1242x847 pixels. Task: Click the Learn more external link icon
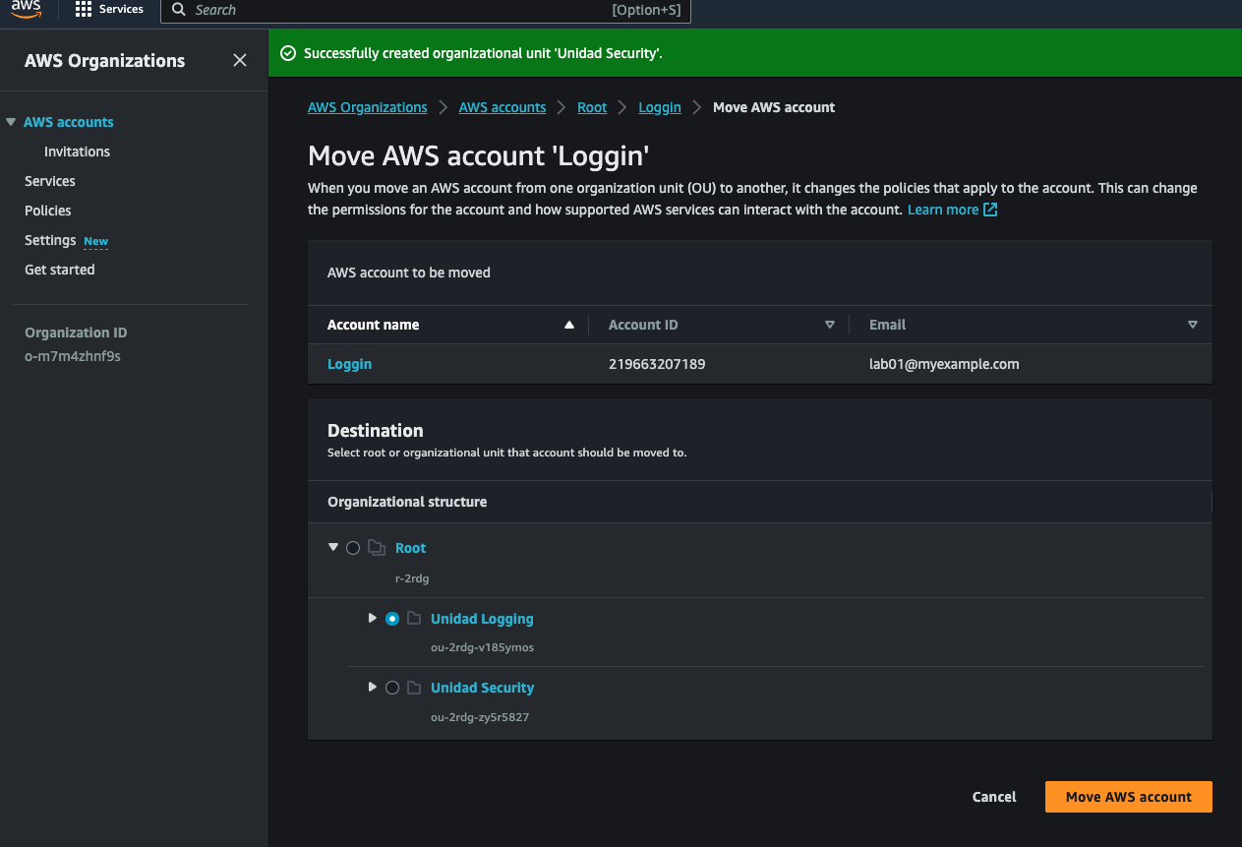coord(990,210)
